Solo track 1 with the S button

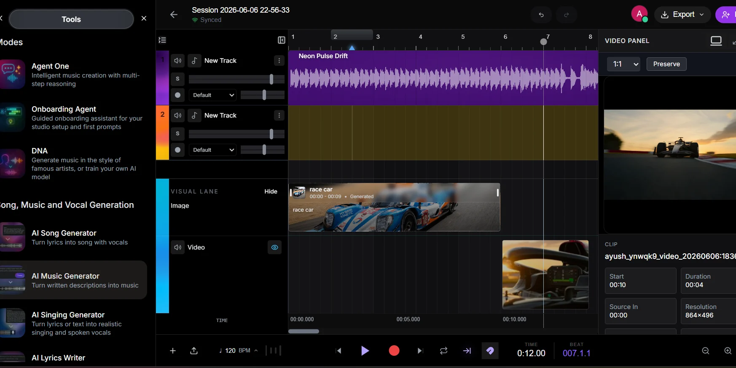tap(178, 79)
